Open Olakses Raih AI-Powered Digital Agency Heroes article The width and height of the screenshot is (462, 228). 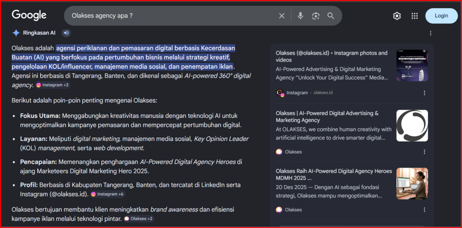(333, 175)
